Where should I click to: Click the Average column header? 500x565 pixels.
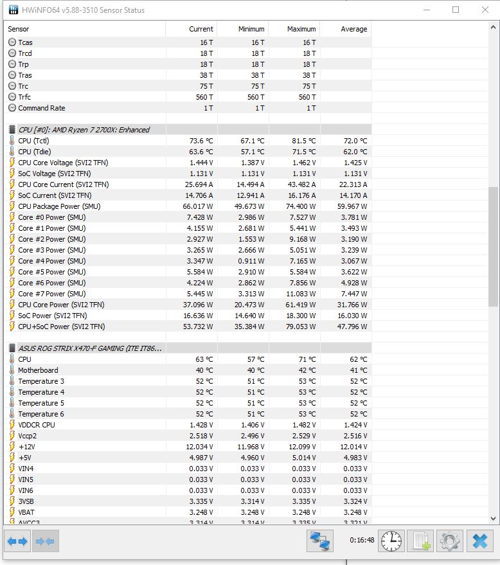tap(346, 29)
